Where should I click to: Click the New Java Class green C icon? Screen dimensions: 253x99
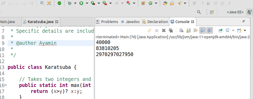tap(150, 3)
